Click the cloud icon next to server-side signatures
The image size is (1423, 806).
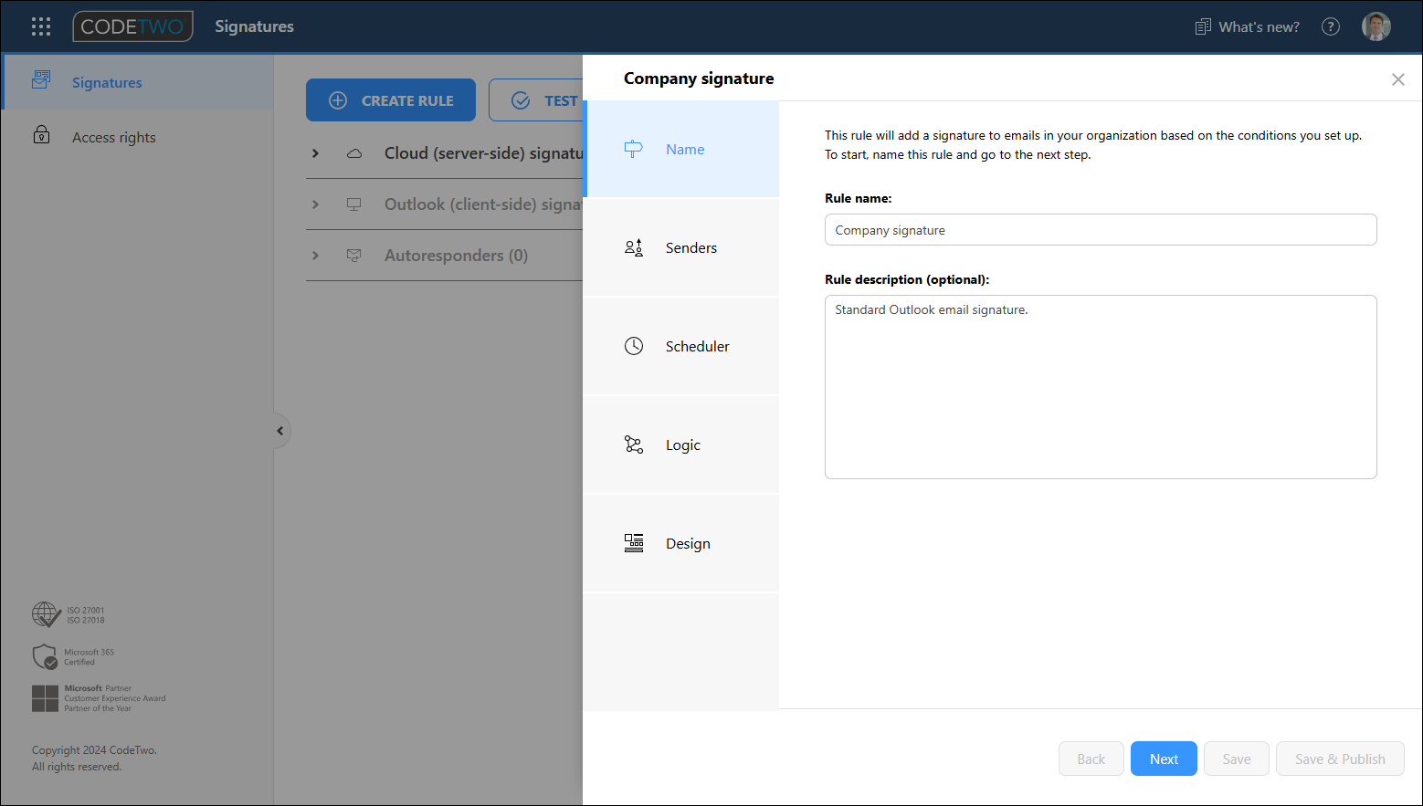coord(353,152)
